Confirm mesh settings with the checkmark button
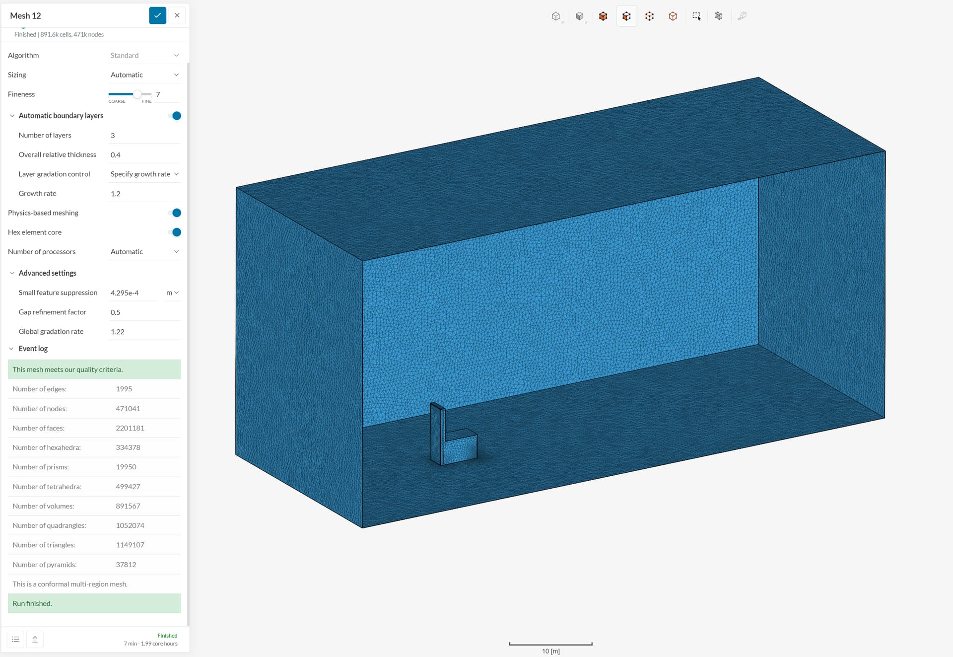 click(157, 15)
